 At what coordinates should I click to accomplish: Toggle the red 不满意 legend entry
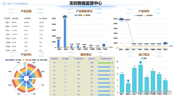click(32, 60)
